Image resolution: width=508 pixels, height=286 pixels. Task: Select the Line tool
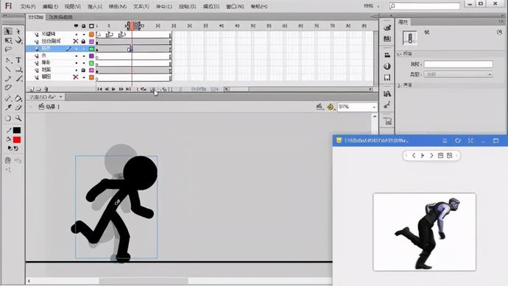pyautogui.click(x=8, y=69)
